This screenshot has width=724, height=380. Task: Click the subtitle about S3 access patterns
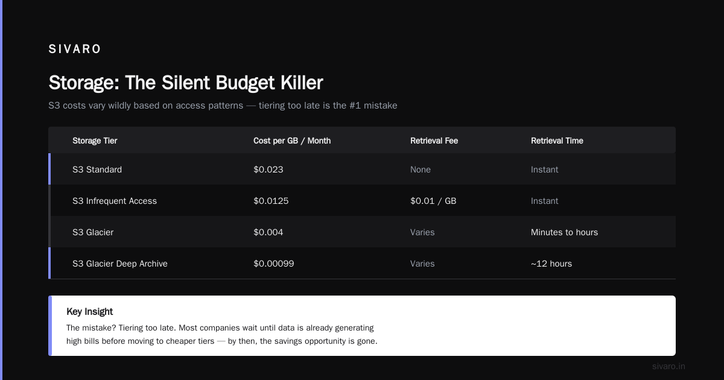point(223,106)
